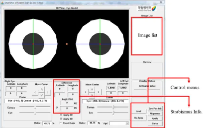Click the Set Alpha Value slider
The image size is (203, 128).
point(147,89)
